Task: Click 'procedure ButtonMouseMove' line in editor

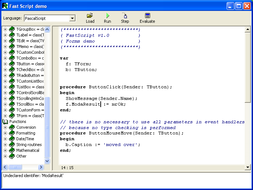Action: coord(122,133)
